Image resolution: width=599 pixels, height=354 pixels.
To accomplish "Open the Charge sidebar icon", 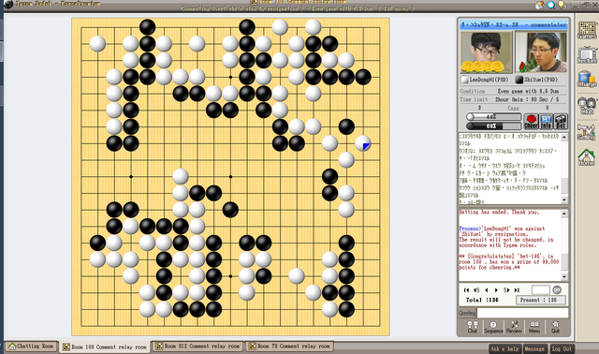I will 587,79.
